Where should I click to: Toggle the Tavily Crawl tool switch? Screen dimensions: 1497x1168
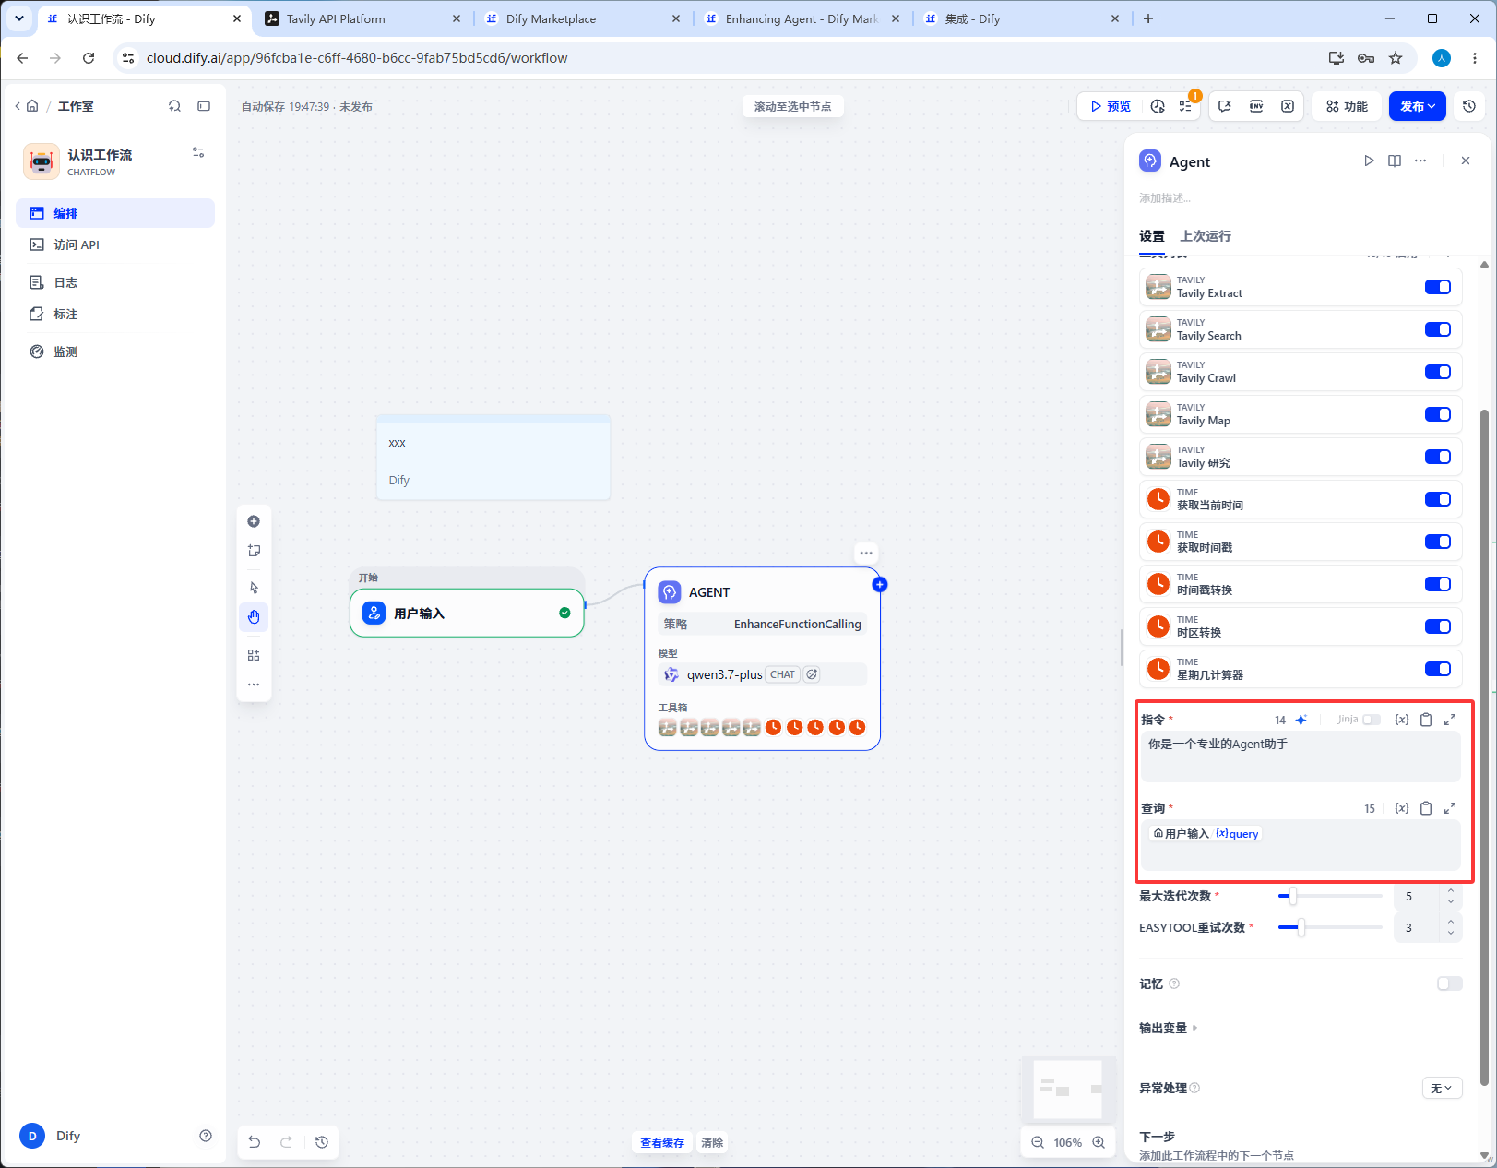[x=1438, y=372]
